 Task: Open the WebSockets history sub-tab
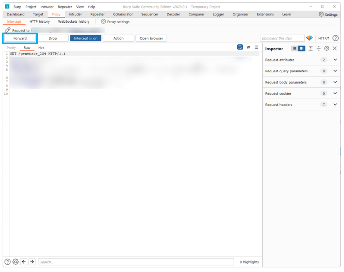click(x=74, y=22)
